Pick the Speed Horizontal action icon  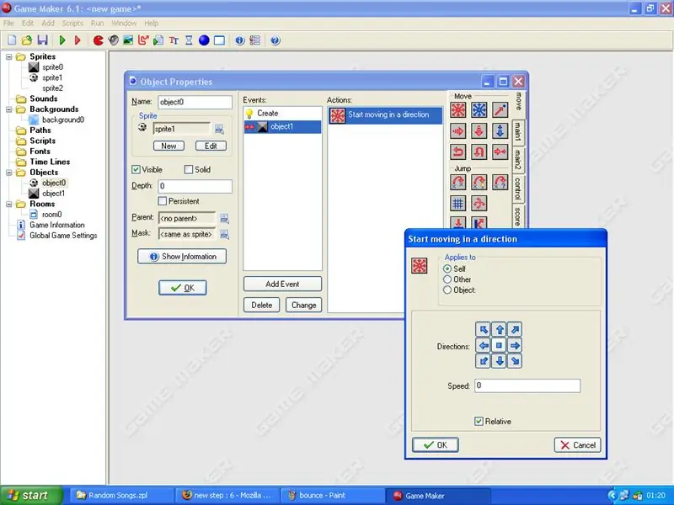(458, 131)
